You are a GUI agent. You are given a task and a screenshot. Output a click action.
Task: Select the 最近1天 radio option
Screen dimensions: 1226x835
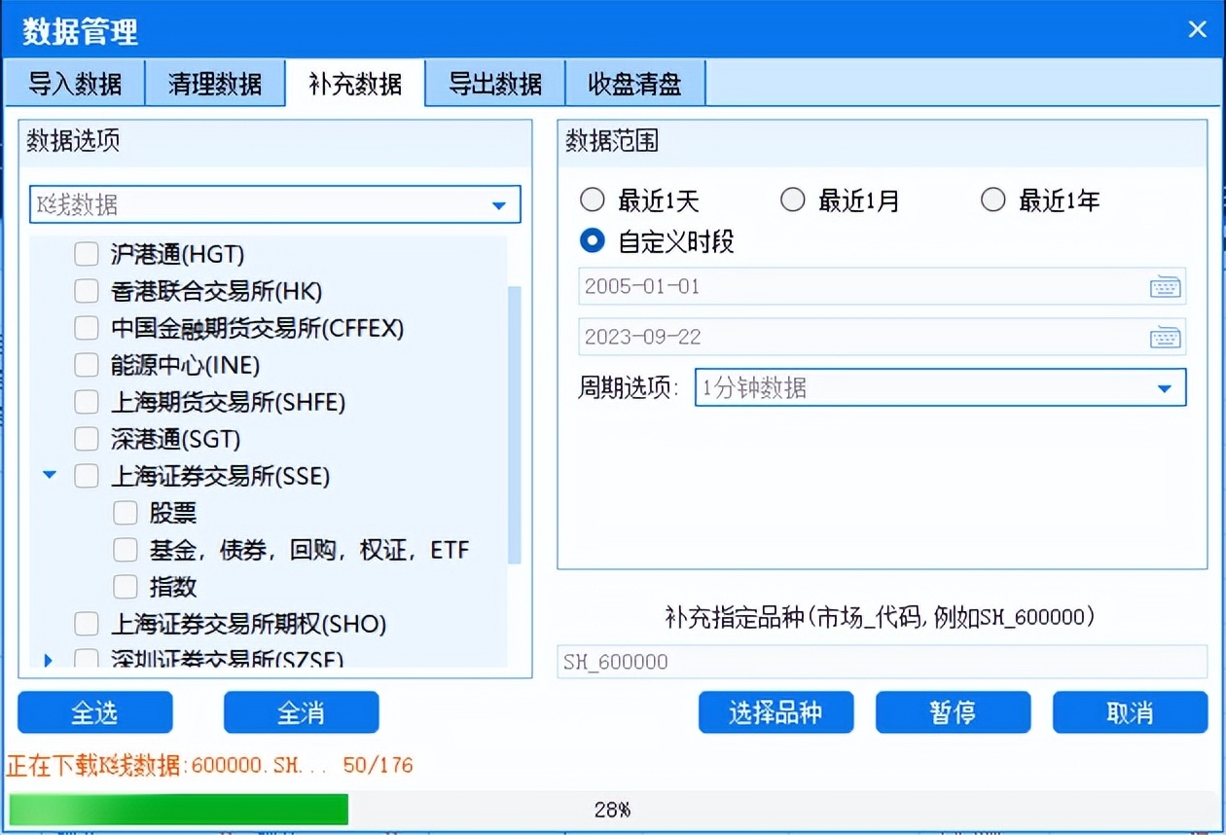[593, 200]
